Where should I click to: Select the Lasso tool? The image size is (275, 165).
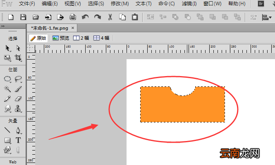pos(18,79)
